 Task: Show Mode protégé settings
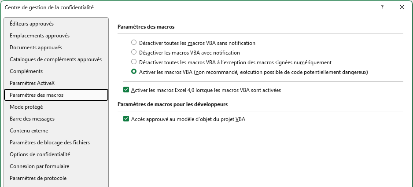pos(26,107)
